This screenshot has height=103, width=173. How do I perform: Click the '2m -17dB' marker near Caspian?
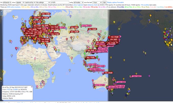coord(55,34)
